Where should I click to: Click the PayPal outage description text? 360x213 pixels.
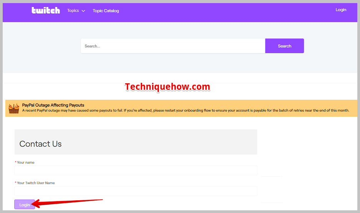[x=185, y=111]
